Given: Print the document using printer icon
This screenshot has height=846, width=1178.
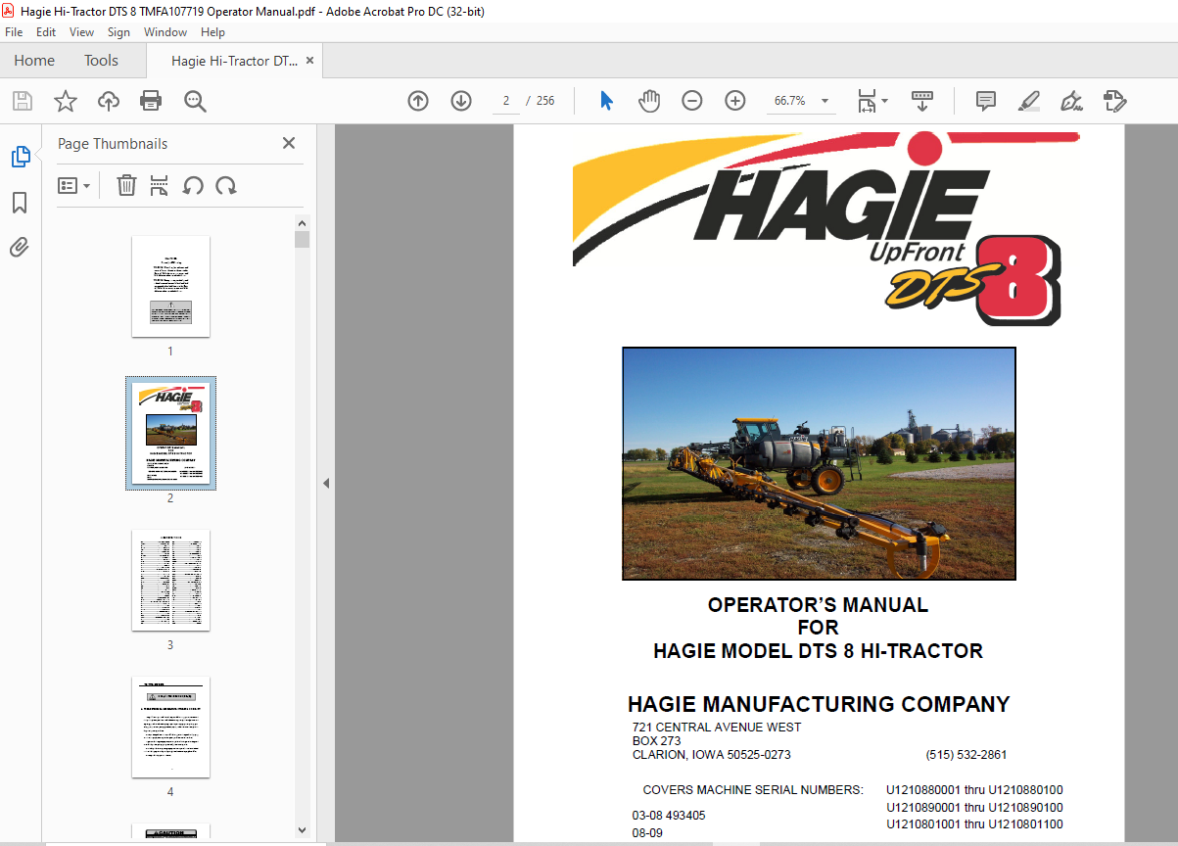Looking at the screenshot, I should pos(151,101).
